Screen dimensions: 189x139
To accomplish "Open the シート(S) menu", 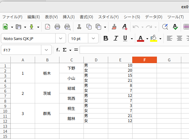I will (x=132, y=17).
